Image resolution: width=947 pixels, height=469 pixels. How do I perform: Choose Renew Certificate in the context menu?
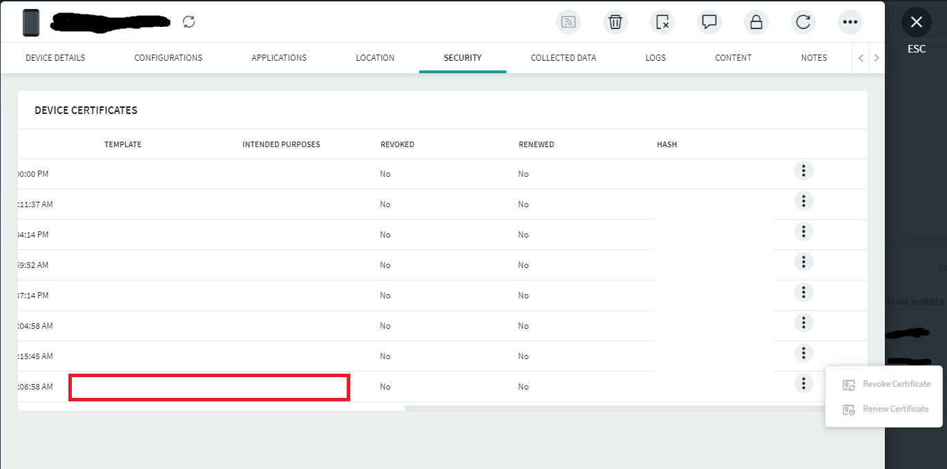pyautogui.click(x=895, y=409)
